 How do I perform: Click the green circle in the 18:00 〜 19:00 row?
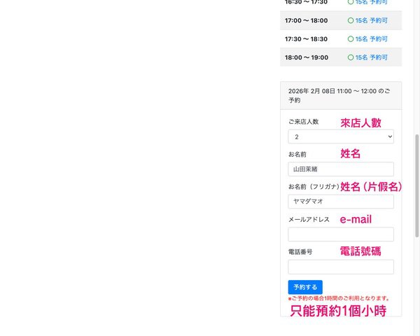click(351, 57)
